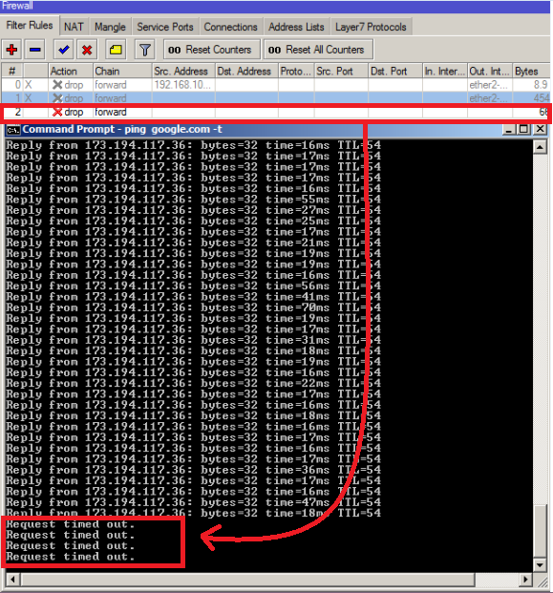Sort by the Dst. Port column header
This screenshot has height=593, width=553.
(395, 71)
